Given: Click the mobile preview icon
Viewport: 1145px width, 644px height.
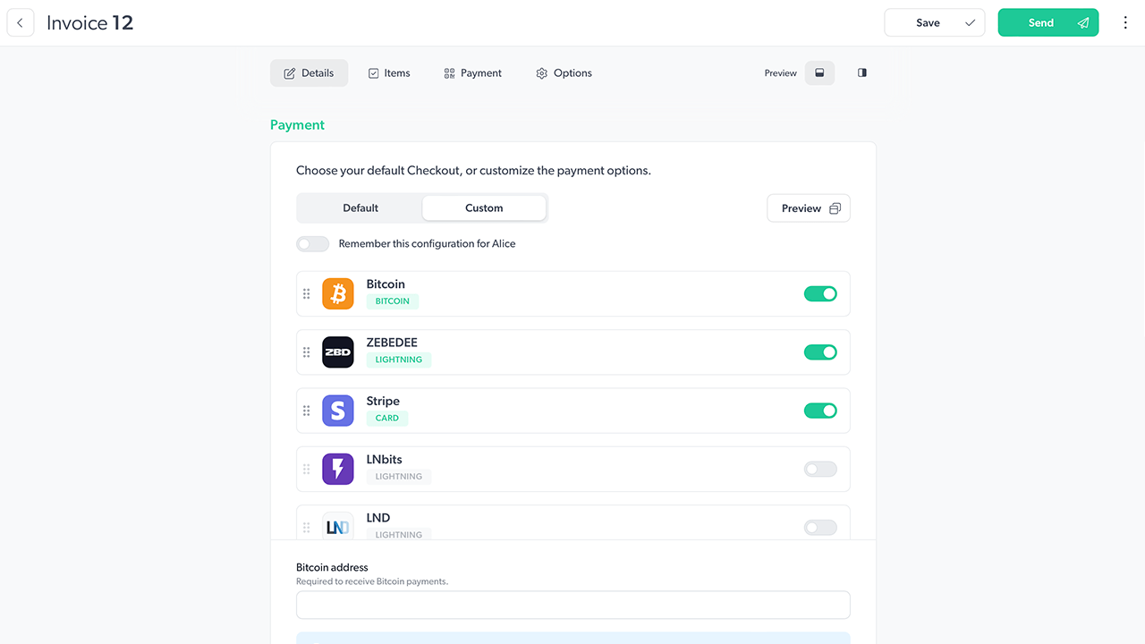Looking at the screenshot, I should pyautogui.click(x=861, y=72).
